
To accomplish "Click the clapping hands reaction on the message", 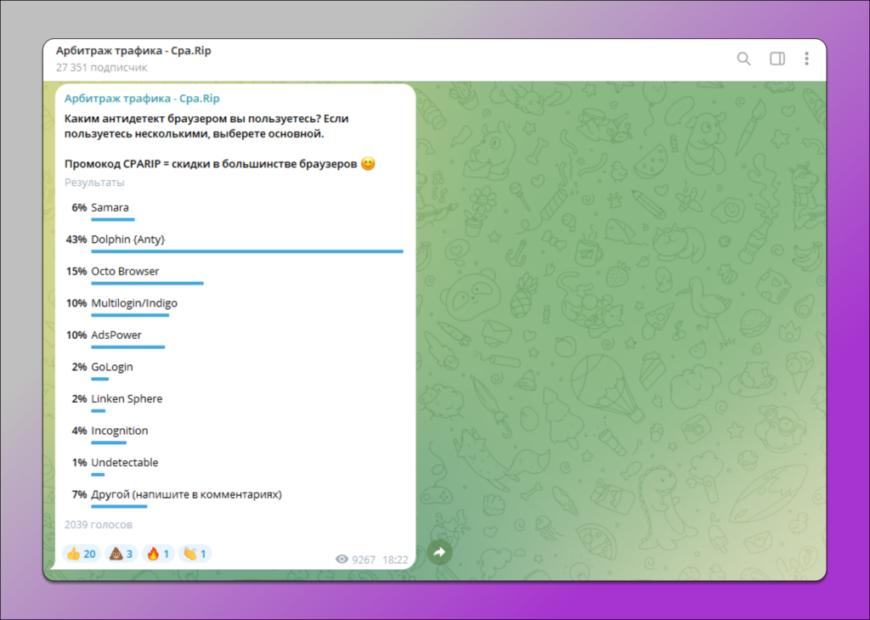I will pos(195,553).
